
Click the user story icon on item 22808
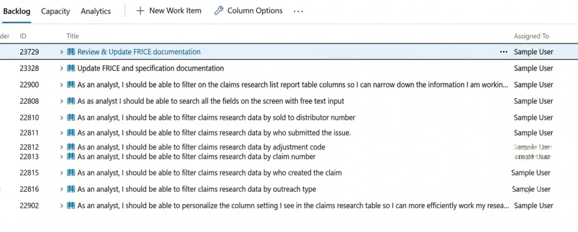point(71,101)
